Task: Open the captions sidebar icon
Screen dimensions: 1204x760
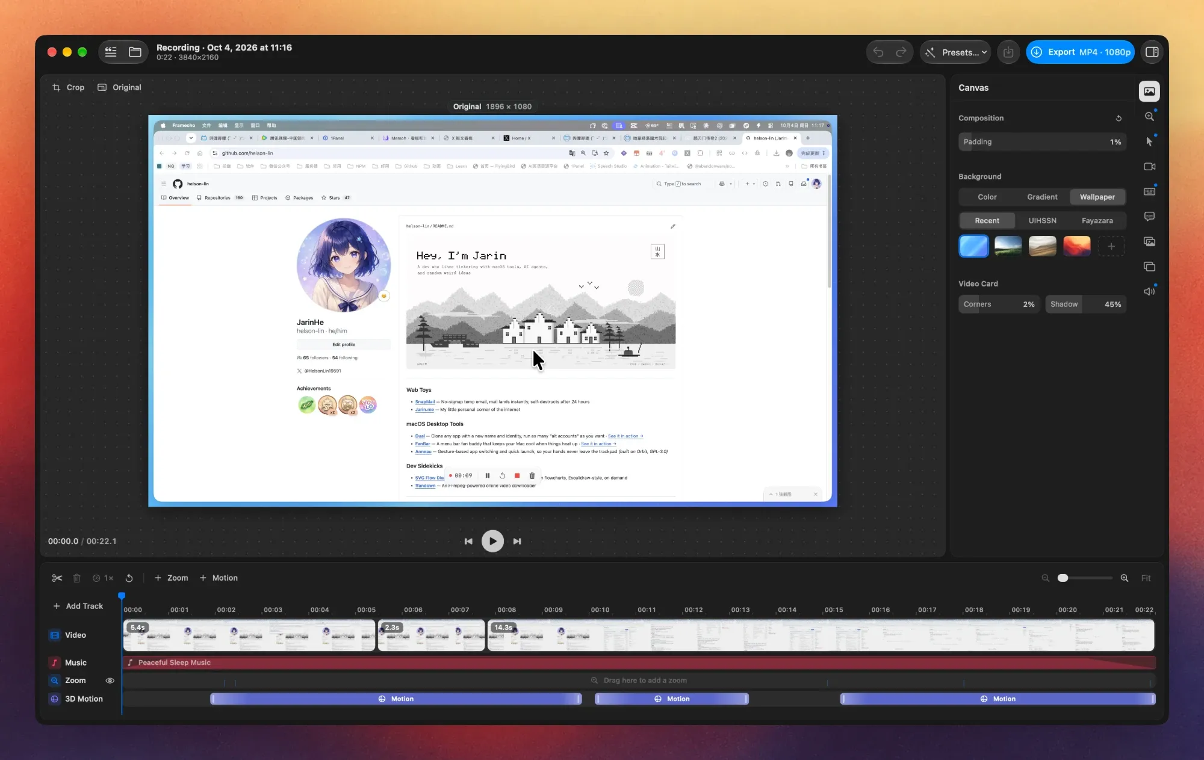Action: click(x=1149, y=217)
